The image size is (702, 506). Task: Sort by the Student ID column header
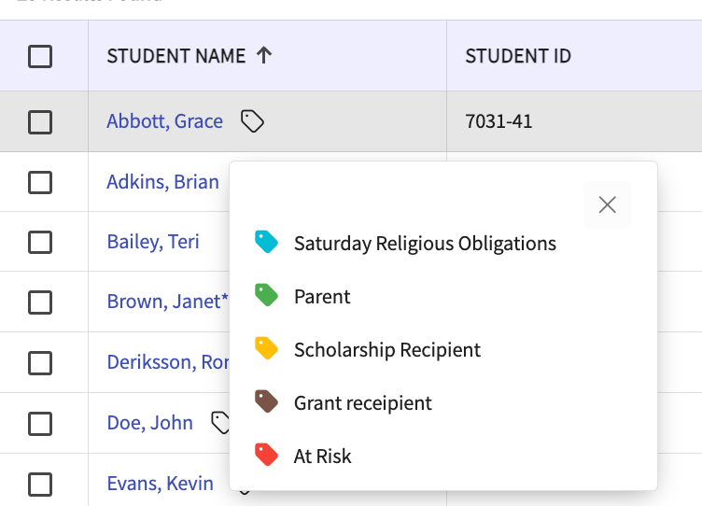517,56
